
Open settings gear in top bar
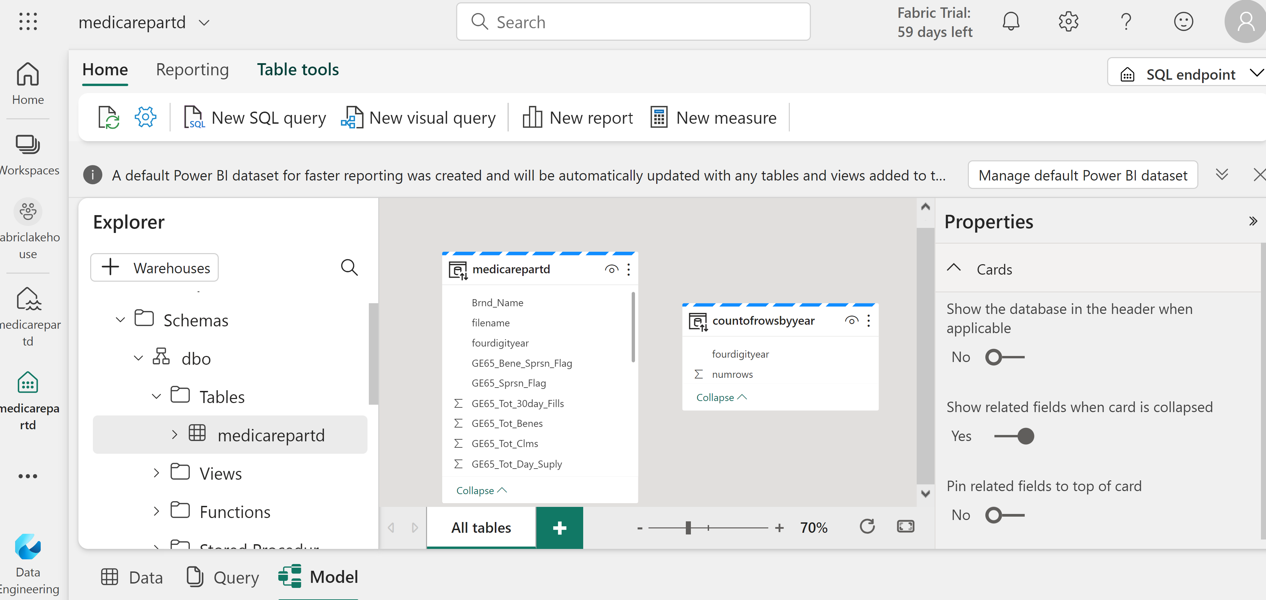(x=1068, y=22)
